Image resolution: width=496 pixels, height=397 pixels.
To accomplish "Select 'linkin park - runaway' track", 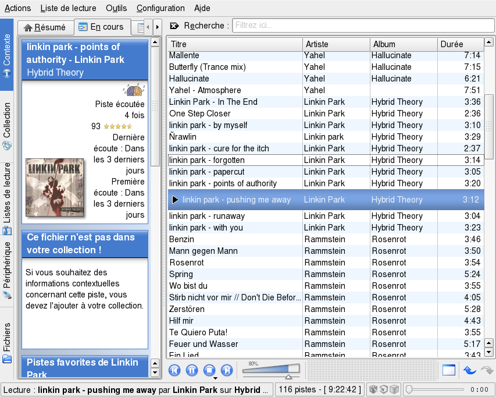I will tap(326, 216).
